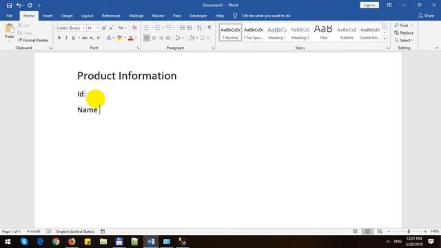Screen dimensions: 441x248
Task: Go to the Mailings tab
Action: pos(136,16)
